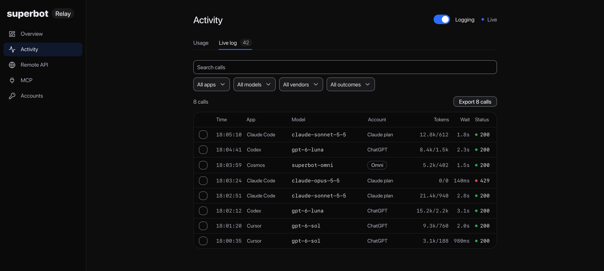The image size is (604, 271).
Task: Click the 15.2k/2.2k tokens value
Action: 433,211
